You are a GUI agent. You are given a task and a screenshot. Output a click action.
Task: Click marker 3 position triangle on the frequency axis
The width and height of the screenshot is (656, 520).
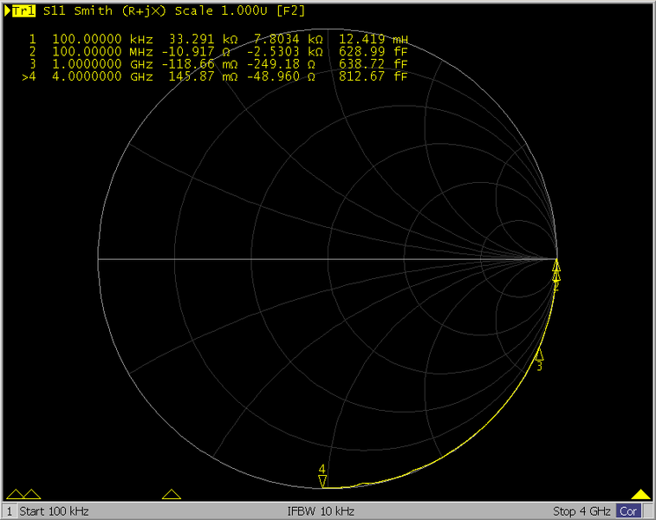point(171,494)
